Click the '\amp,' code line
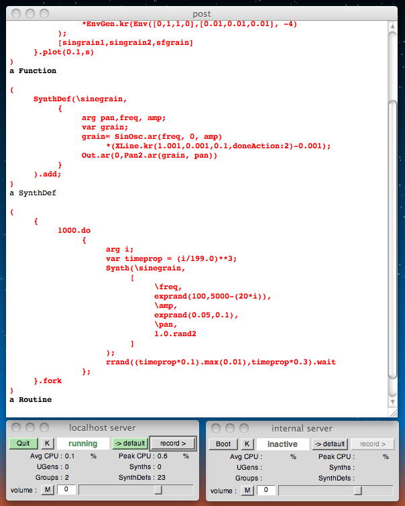This screenshot has height=506, width=405. [x=166, y=305]
